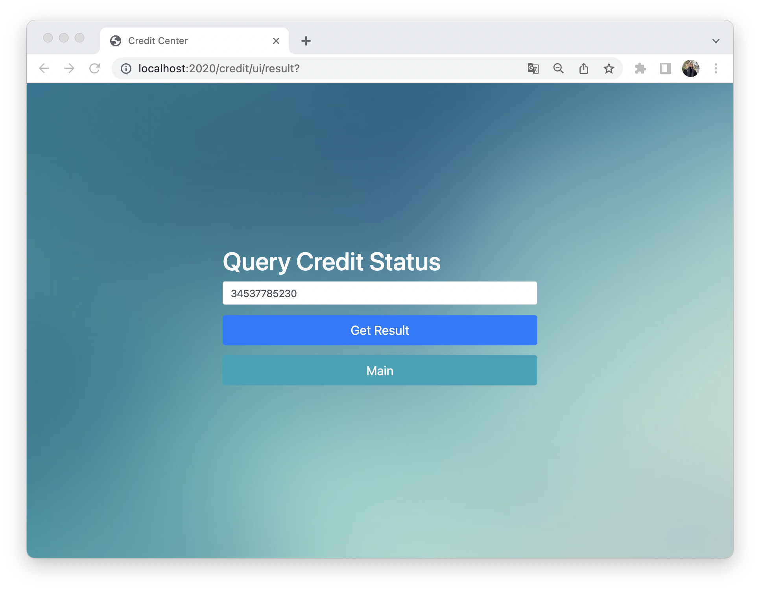Toggle the browser side panel icon

click(x=665, y=68)
